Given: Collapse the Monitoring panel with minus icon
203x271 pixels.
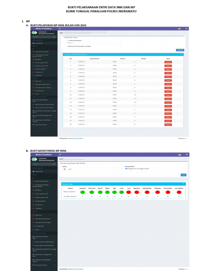Looking at the screenshot, I should click(183, 184).
